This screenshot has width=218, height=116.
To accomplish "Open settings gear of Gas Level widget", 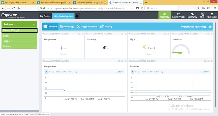I will click(x=212, y=34).
